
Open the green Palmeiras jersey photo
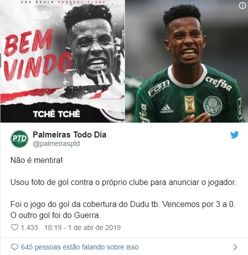point(186,61)
